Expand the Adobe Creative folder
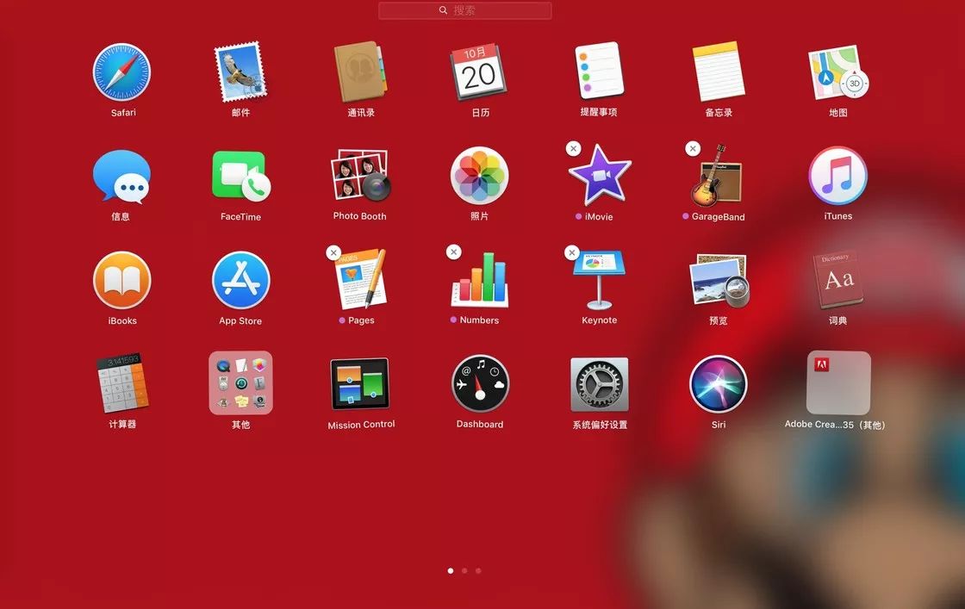 (x=838, y=382)
